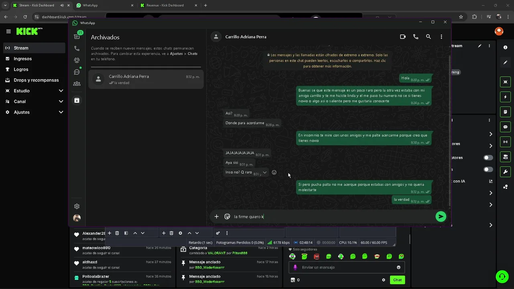
Task: Open the chat header three-dot menu
Action: (441, 37)
